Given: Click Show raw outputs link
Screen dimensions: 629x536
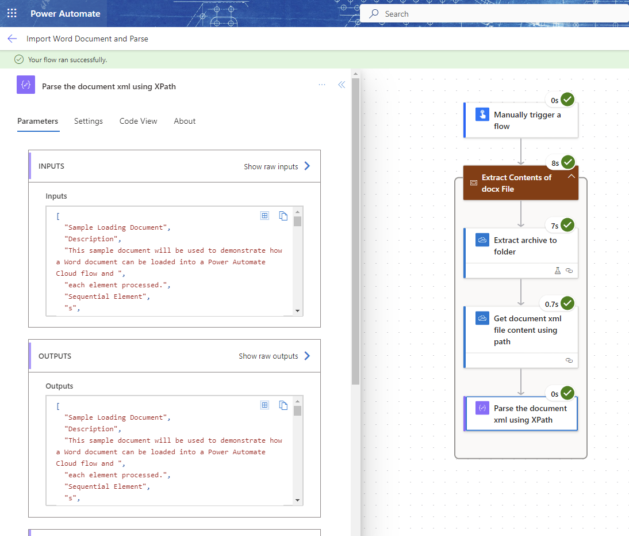Looking at the screenshot, I should (x=269, y=356).
